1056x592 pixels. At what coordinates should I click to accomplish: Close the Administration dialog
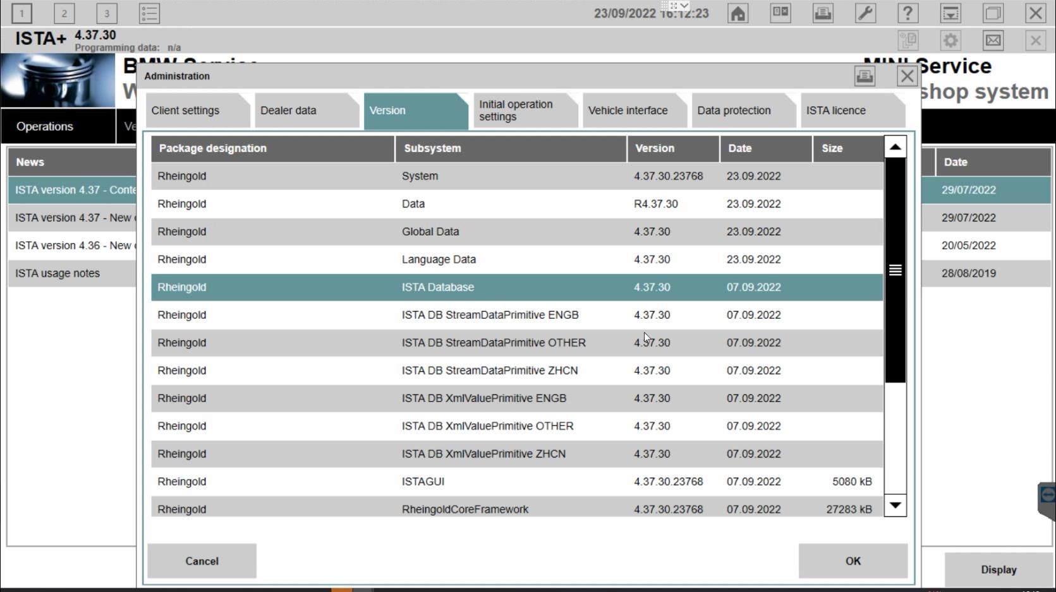coord(907,76)
